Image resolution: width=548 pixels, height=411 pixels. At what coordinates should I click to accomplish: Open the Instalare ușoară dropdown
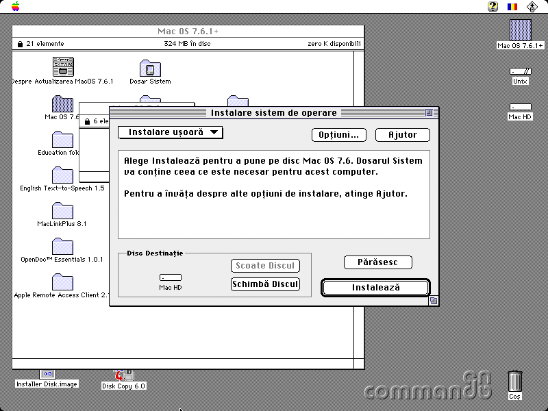click(170, 132)
